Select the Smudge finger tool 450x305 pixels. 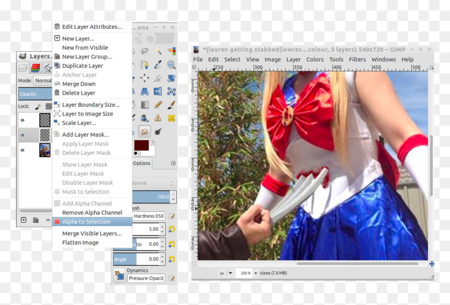coord(144,132)
